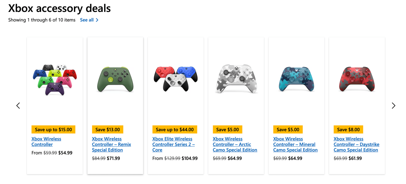Click the red Daystrike Camo controller image

(x=357, y=79)
